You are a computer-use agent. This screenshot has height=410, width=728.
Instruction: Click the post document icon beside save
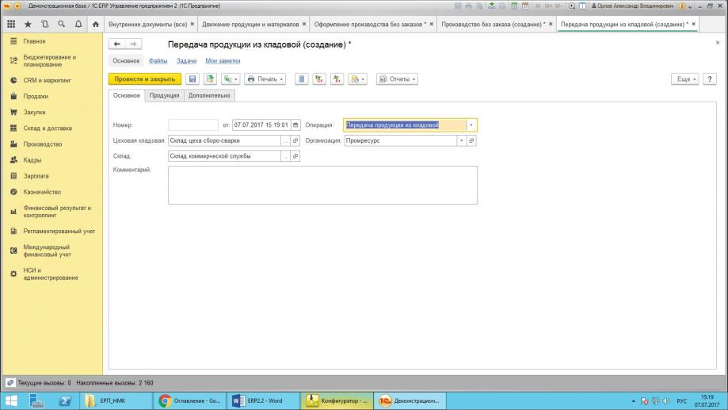(210, 79)
